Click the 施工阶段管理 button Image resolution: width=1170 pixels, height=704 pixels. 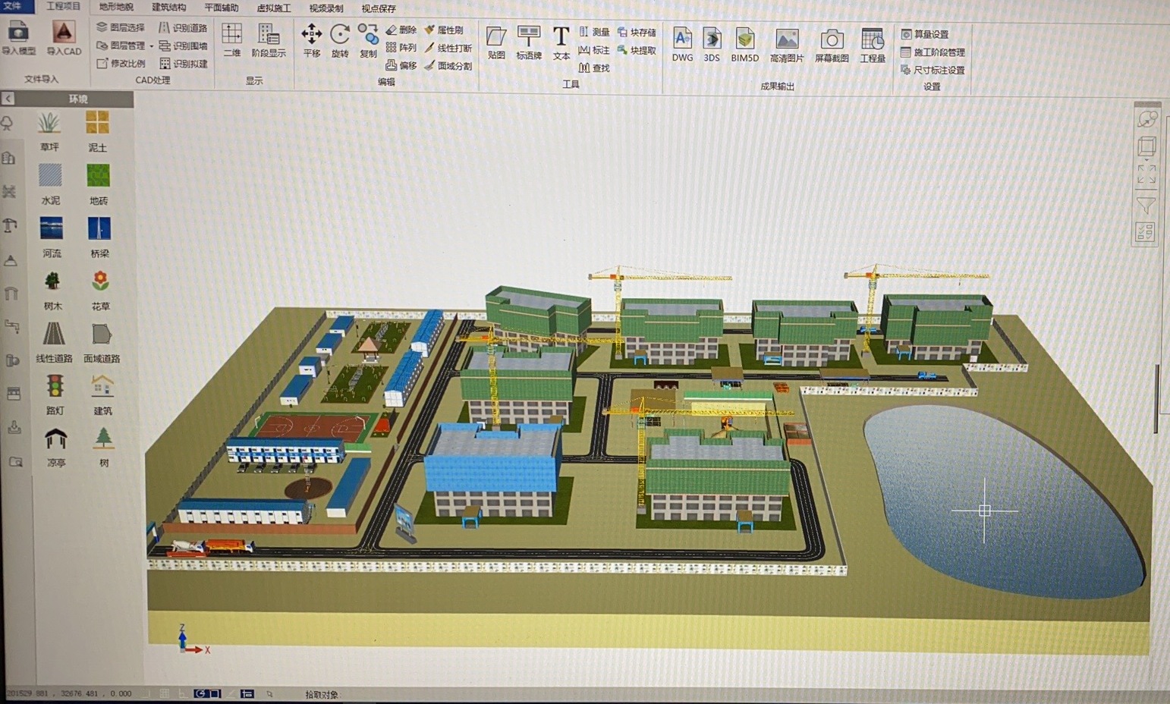(933, 52)
